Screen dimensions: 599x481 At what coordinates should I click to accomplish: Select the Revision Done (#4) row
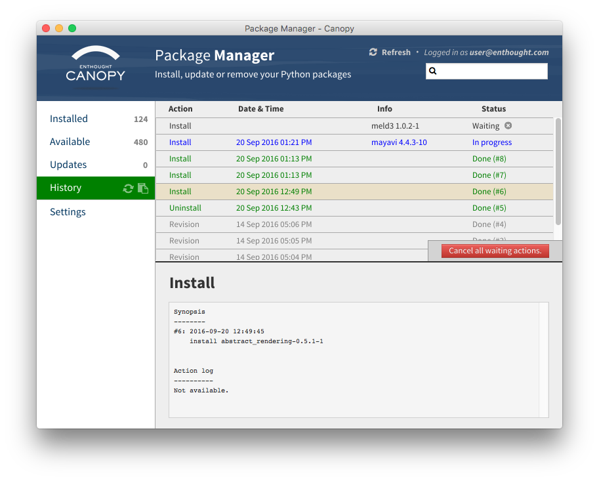pos(354,224)
